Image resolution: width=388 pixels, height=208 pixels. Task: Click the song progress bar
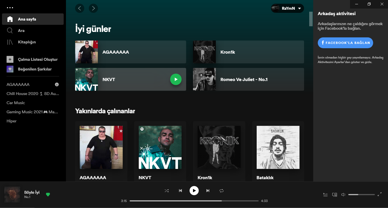[194, 201]
